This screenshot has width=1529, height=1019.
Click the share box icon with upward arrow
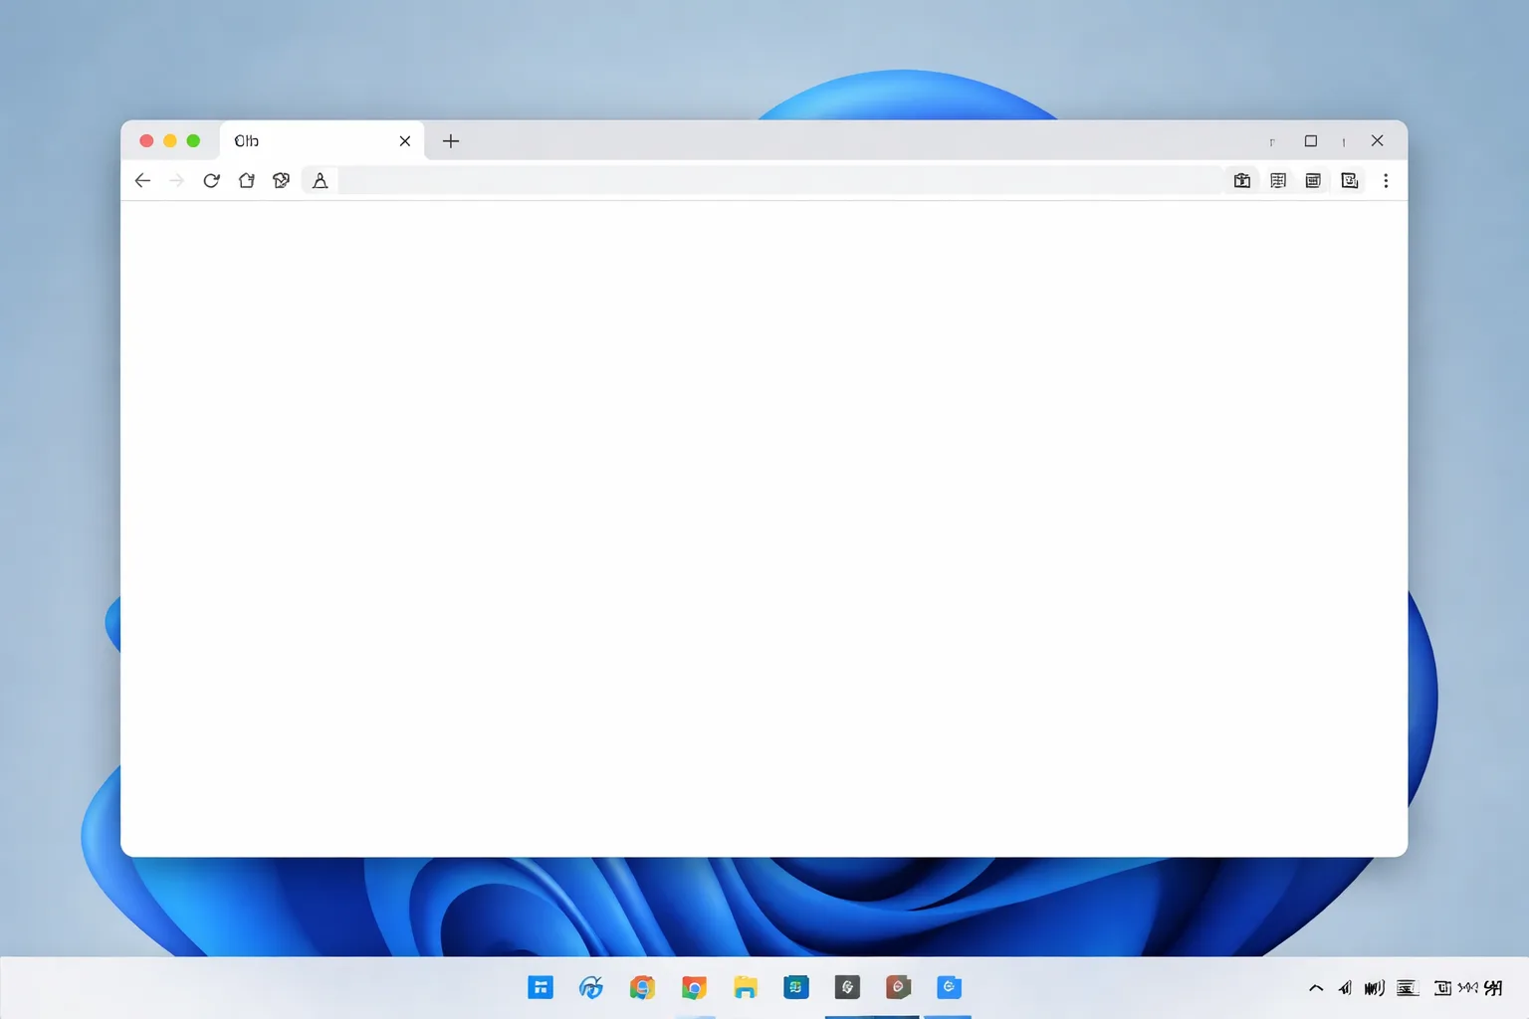pyautogui.click(x=1242, y=180)
